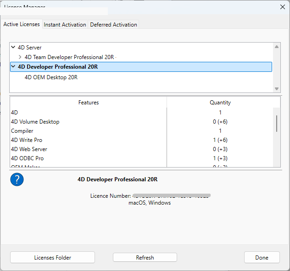
Task: Click the features list scrollbar thumb
Action: (x=277, y=124)
